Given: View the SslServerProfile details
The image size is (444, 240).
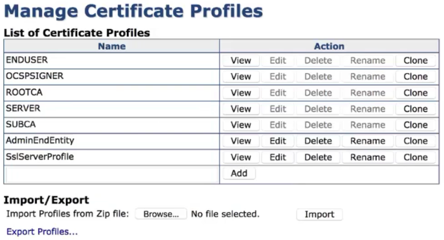Looking at the screenshot, I should [241, 157].
